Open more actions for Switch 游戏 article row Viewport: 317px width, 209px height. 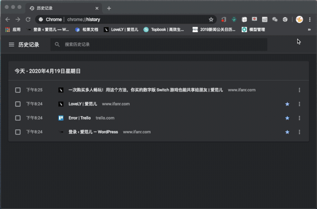click(299, 90)
